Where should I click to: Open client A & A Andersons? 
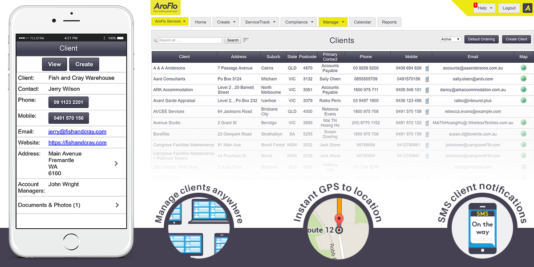[169, 68]
